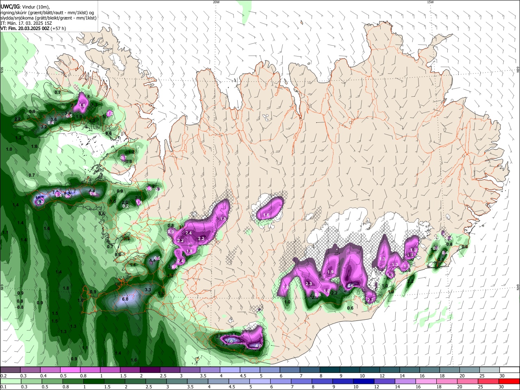Click the dark teal swatch labeled 8 in snow scale
The height and width of the screenshot is (390, 520).
coord(329,370)
